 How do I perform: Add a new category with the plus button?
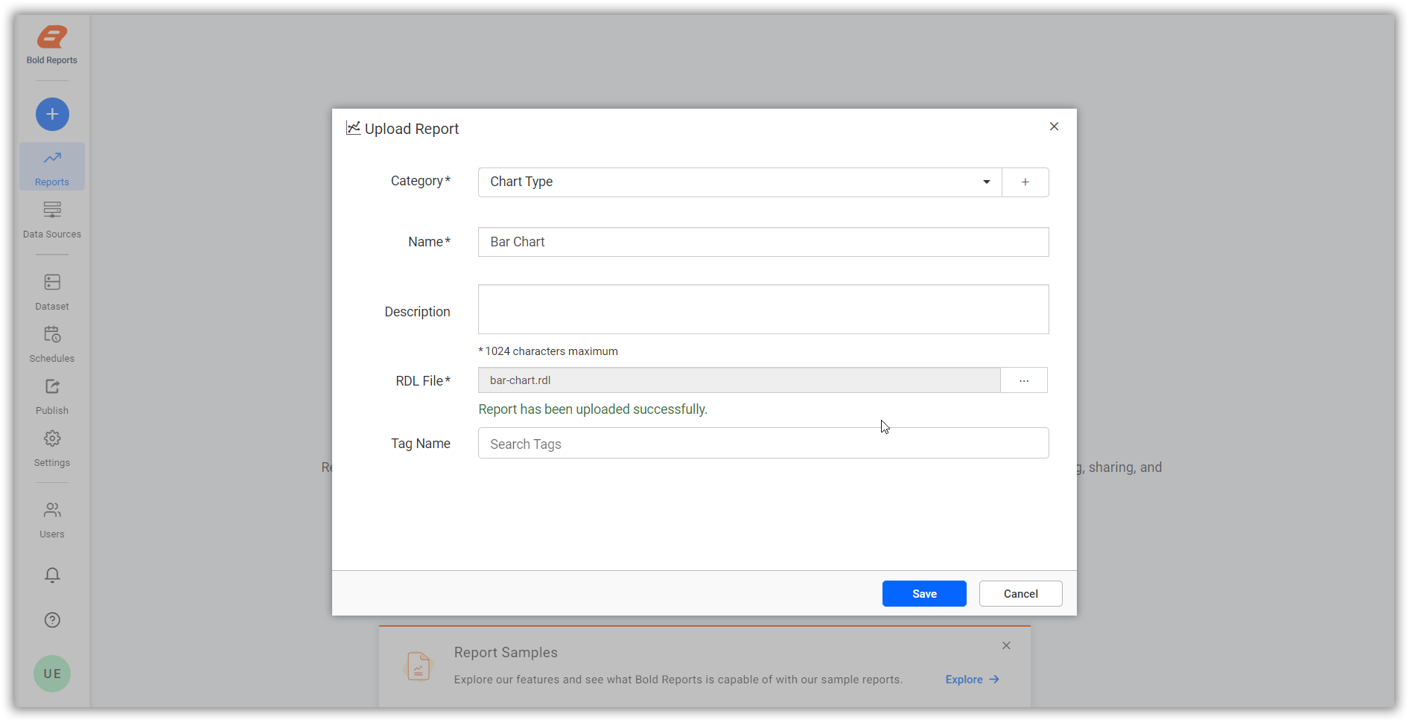click(1025, 182)
